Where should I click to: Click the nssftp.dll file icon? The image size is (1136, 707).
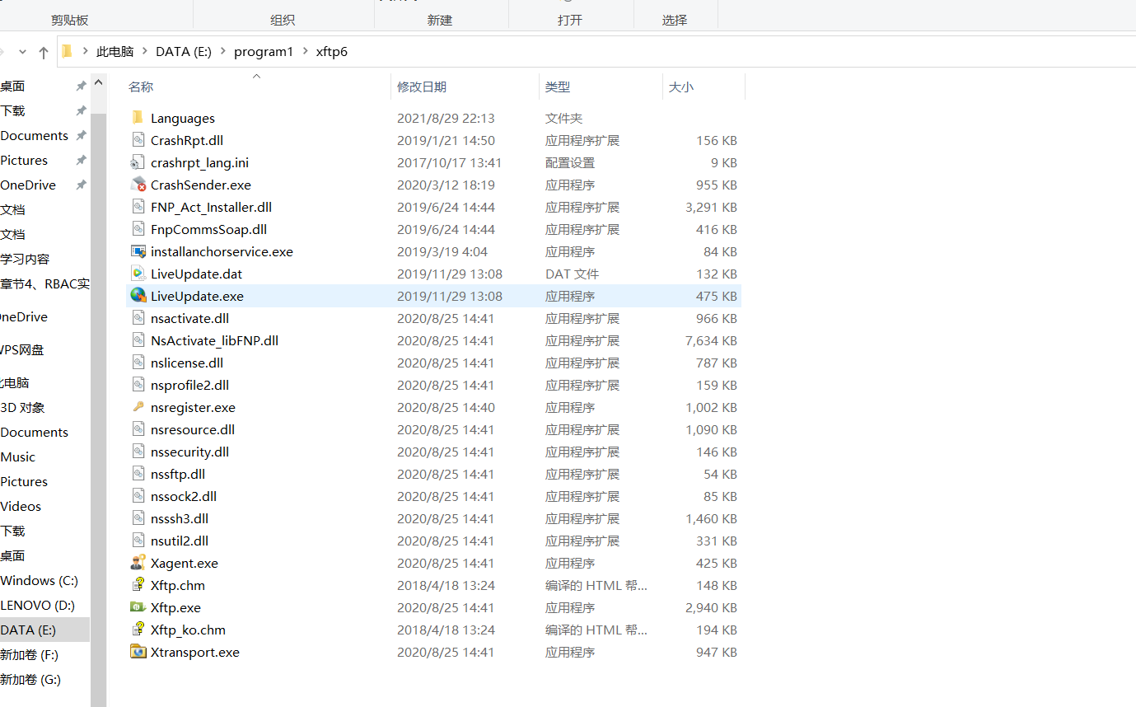click(138, 474)
